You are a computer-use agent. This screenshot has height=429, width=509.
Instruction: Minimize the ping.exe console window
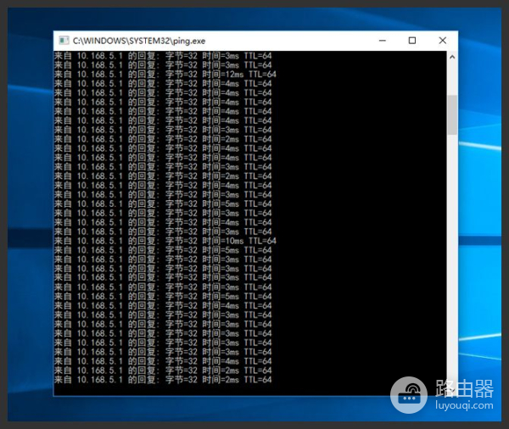click(x=381, y=41)
